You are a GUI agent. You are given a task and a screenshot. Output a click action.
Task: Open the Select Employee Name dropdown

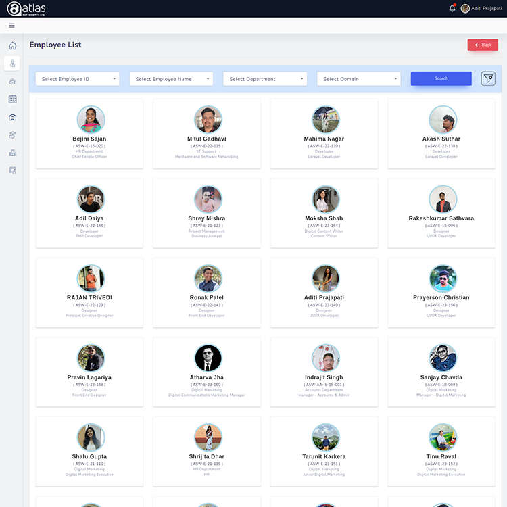(x=171, y=79)
